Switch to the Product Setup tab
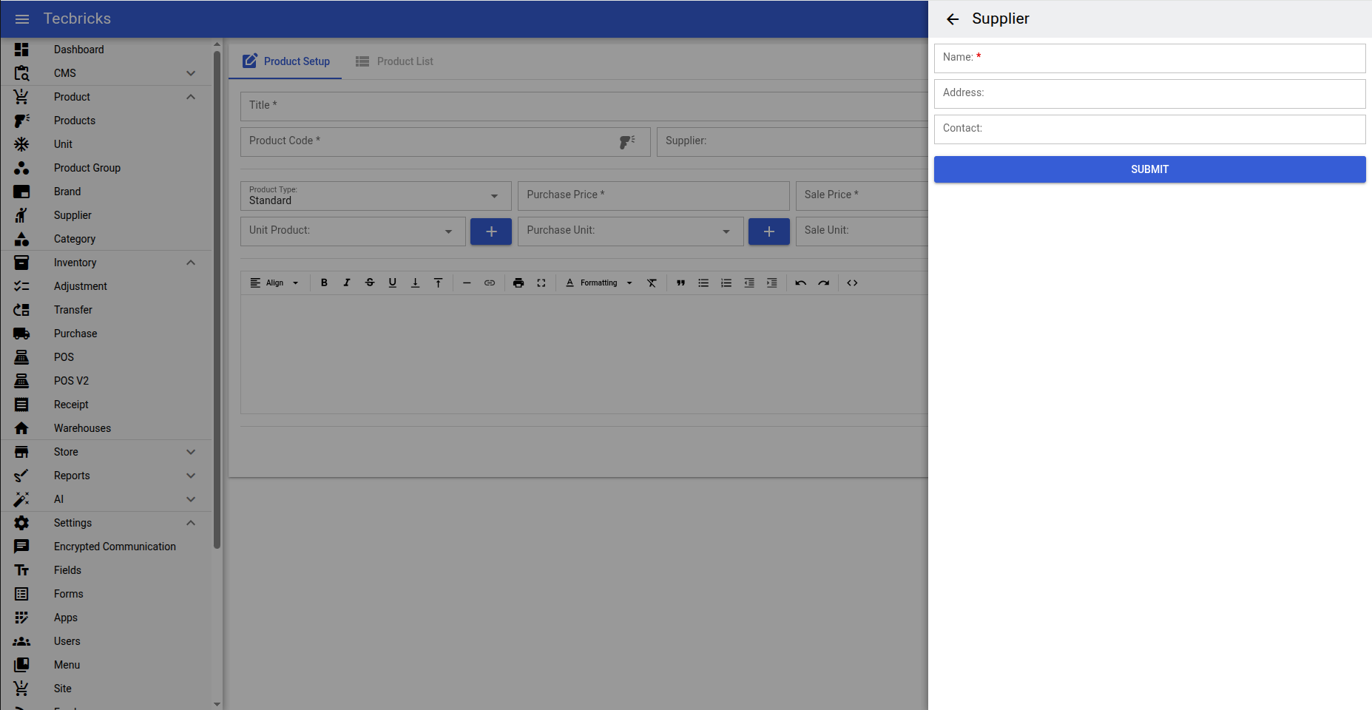 [285, 61]
